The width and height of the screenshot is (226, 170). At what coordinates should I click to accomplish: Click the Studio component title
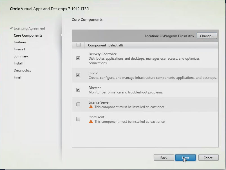coord(93,73)
